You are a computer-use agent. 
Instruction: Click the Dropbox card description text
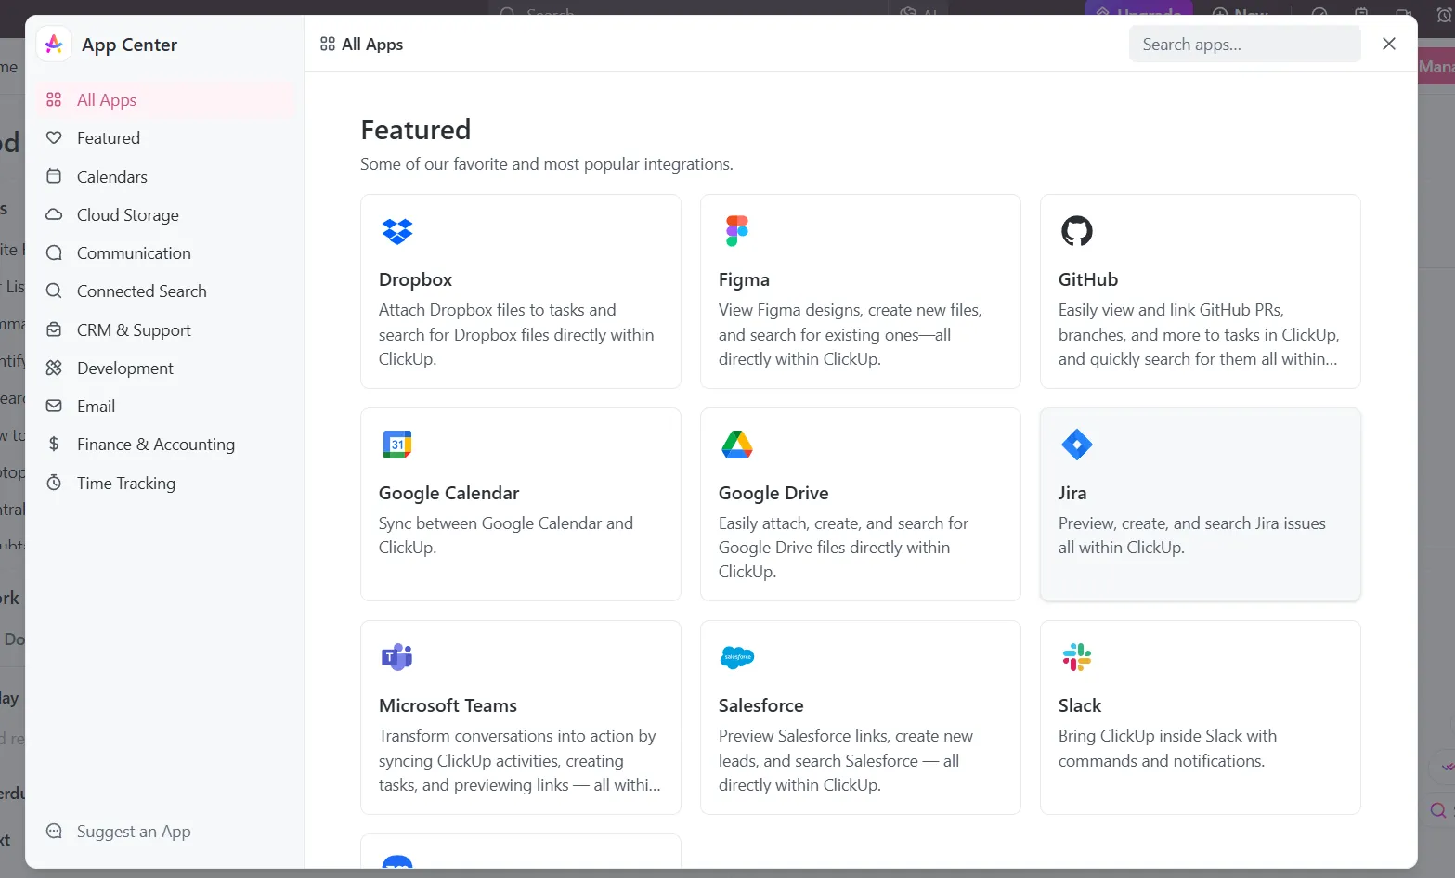[517, 334]
